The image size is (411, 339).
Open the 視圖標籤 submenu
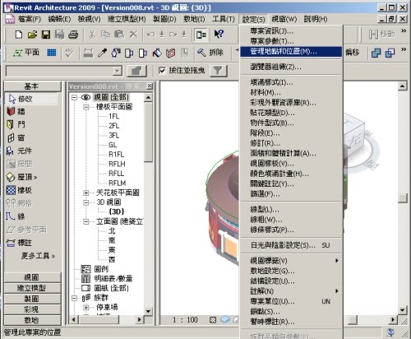point(292,261)
